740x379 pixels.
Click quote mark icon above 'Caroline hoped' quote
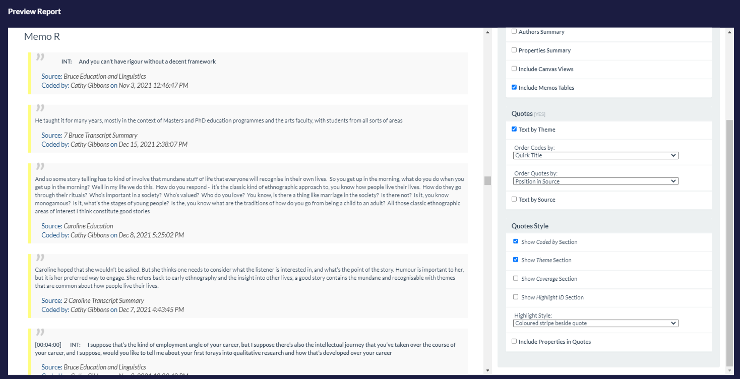pyautogui.click(x=40, y=257)
